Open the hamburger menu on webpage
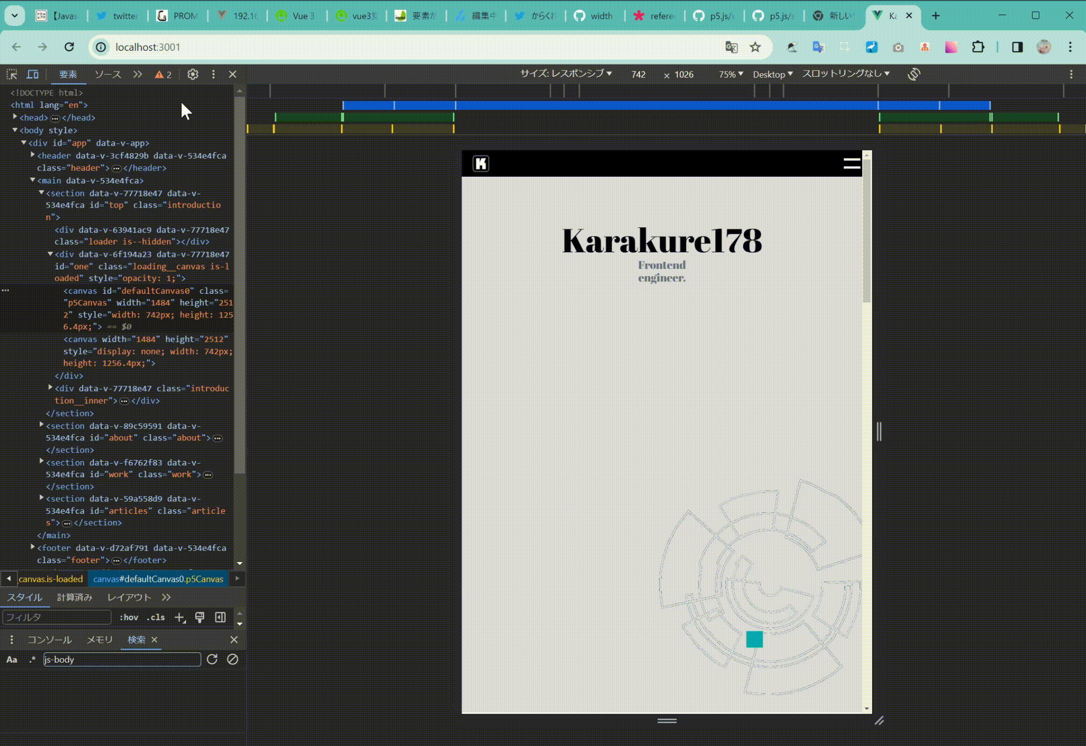Screen dimensions: 1086x746 [851, 164]
